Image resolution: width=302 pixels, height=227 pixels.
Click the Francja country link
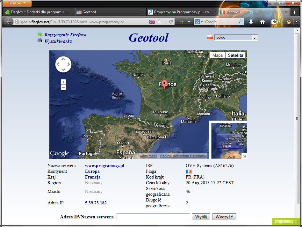point(93,177)
